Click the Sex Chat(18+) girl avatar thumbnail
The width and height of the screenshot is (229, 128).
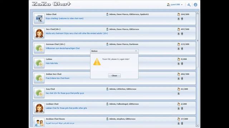pyautogui.click(x=39, y=33)
